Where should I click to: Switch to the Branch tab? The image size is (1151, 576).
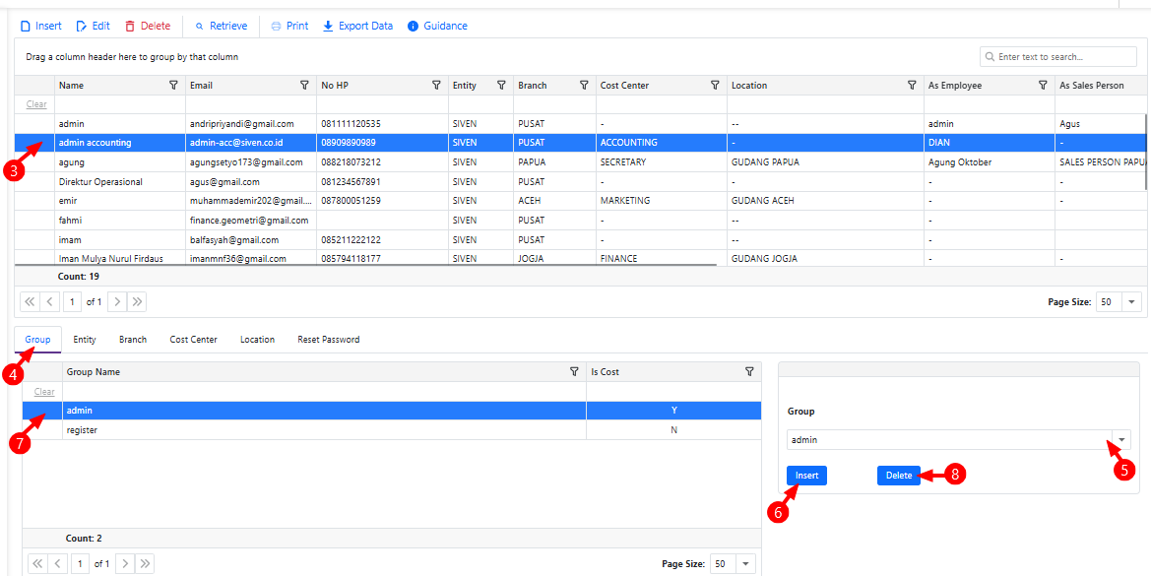pyautogui.click(x=133, y=340)
